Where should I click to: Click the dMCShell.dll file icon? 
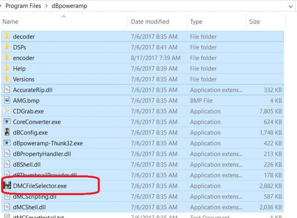click(x=7, y=207)
